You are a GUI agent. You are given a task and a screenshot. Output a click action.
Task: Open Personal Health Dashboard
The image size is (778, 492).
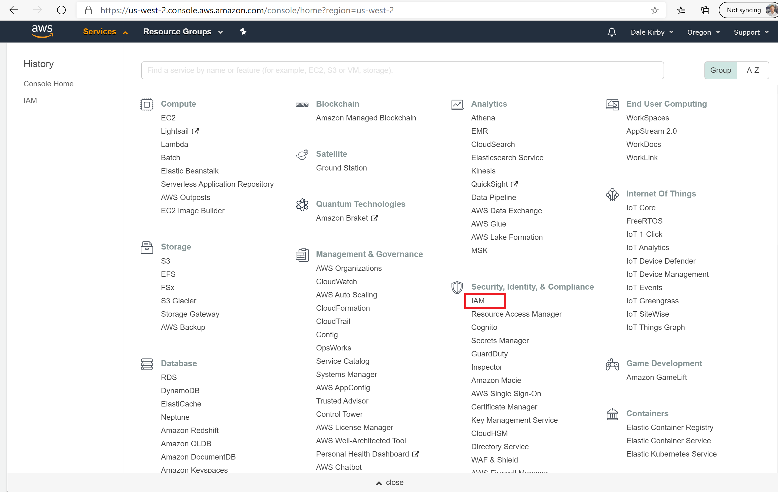(x=362, y=454)
